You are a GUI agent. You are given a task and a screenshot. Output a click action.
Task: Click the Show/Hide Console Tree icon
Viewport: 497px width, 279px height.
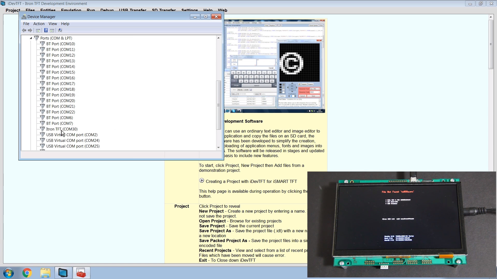(x=38, y=30)
